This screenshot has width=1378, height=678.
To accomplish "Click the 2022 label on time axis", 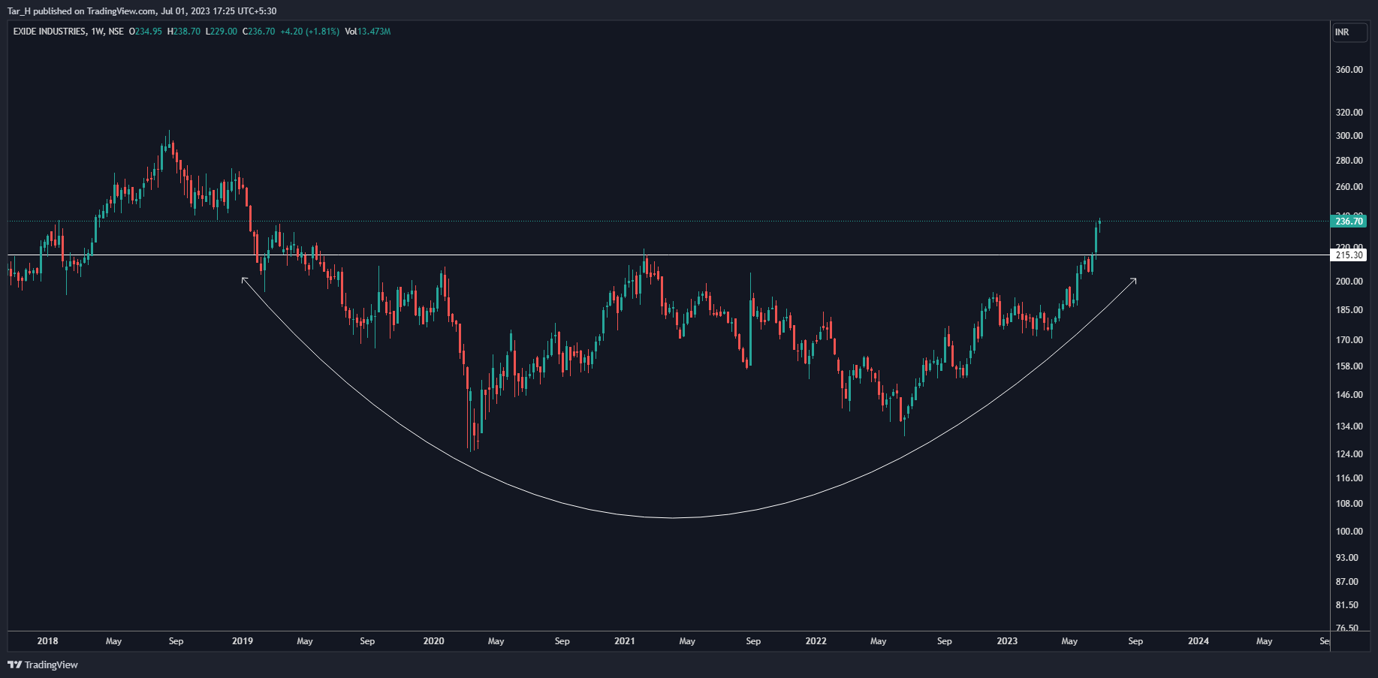I will coord(816,641).
